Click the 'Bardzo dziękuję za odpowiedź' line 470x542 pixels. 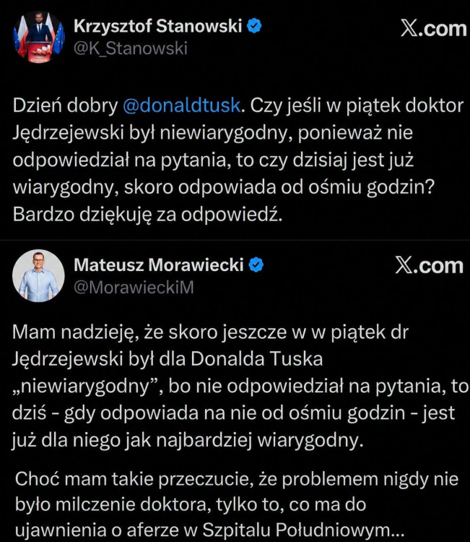pos(148,215)
